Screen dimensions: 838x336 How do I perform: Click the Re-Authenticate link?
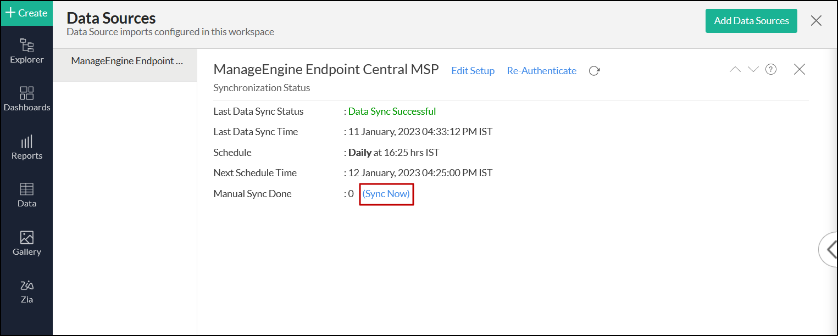[541, 71]
